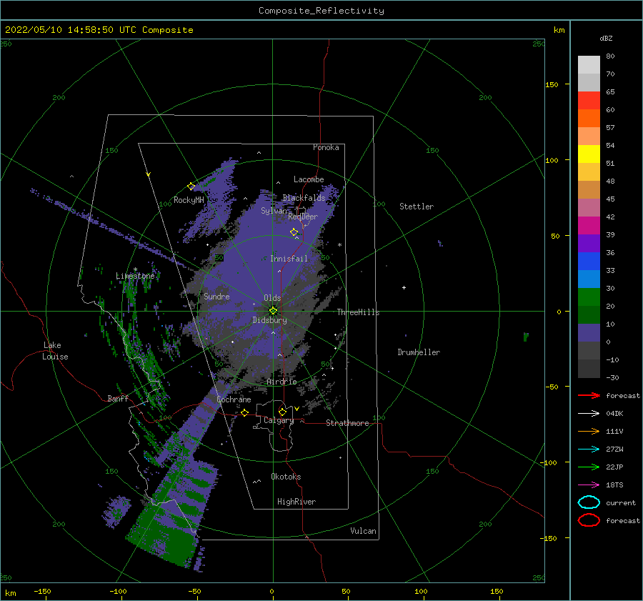Click the light gray 80 dBZ swatch

pyautogui.click(x=589, y=65)
